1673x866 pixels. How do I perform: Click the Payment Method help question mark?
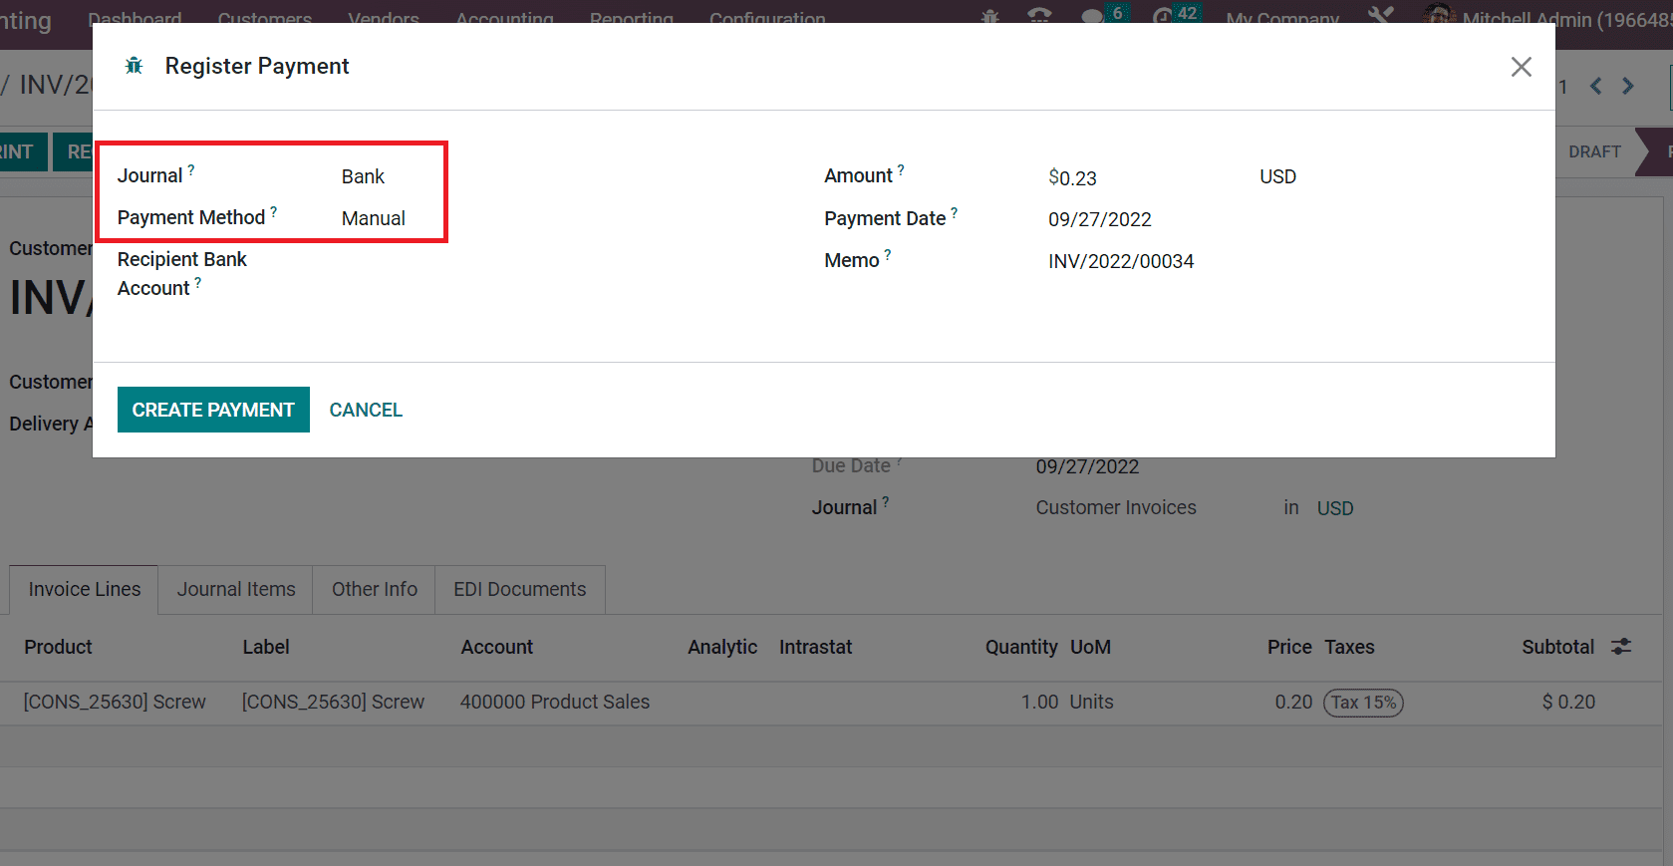274,212
